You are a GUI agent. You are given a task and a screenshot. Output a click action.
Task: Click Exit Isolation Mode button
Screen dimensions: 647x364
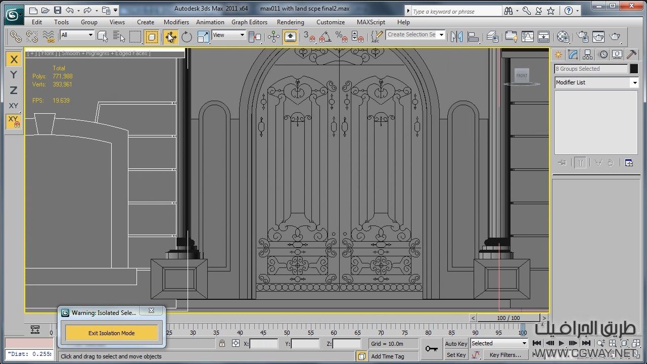tap(111, 333)
